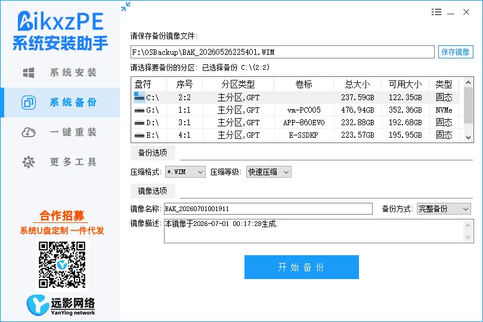Click the 保存镜像 button
The height and width of the screenshot is (322, 483).
456,52
